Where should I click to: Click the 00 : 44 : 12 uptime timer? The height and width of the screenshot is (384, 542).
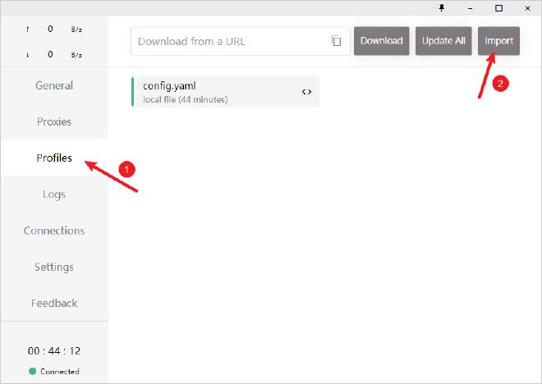point(54,350)
